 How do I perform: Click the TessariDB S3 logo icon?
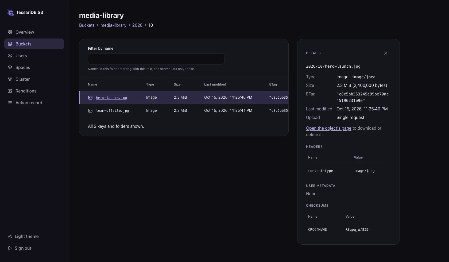pos(10,12)
